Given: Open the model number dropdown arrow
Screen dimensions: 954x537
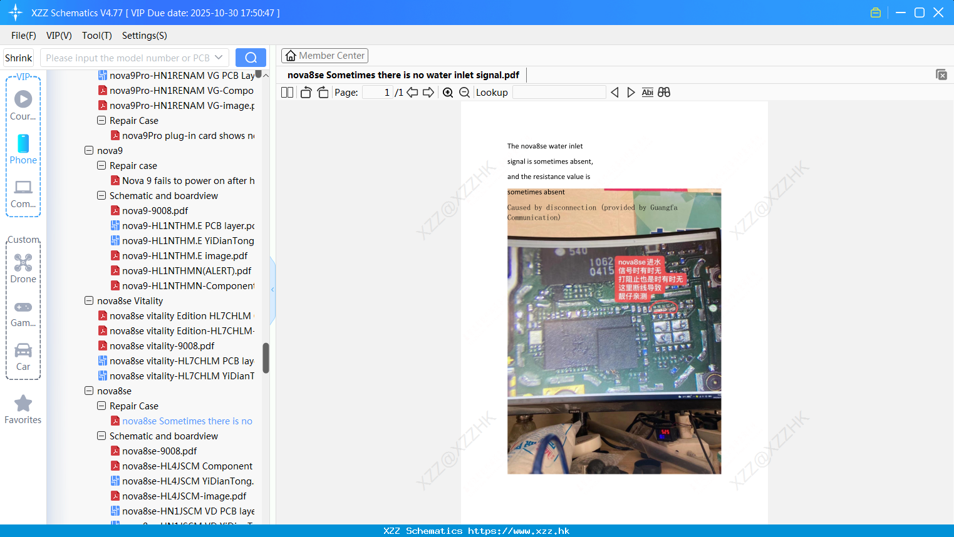Looking at the screenshot, I should [219, 58].
